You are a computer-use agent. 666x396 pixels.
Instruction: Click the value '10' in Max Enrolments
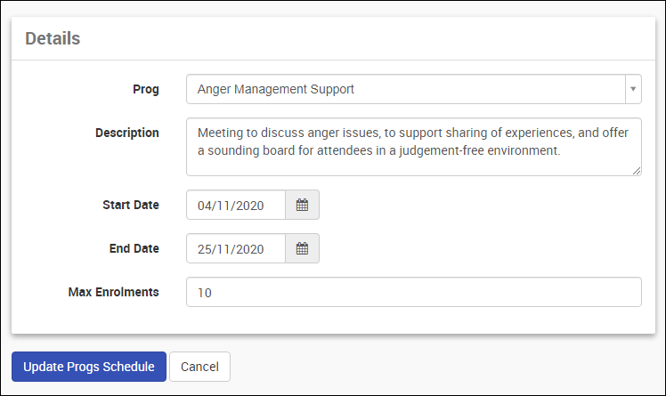205,293
